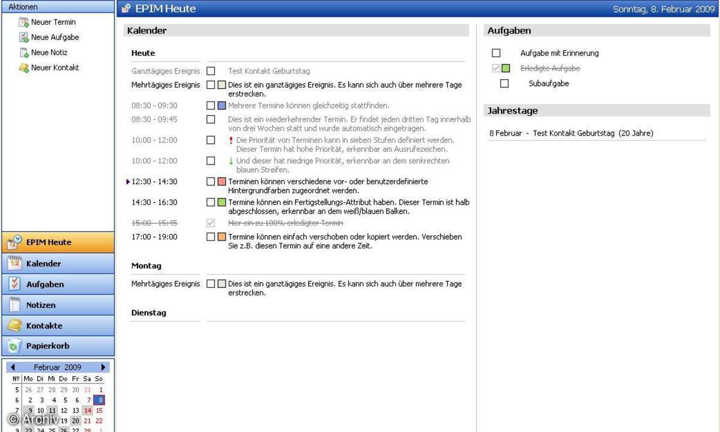Select highlighted day 8 in mini calendar
Screen dimensions: 720x432
pyautogui.click(x=99, y=400)
